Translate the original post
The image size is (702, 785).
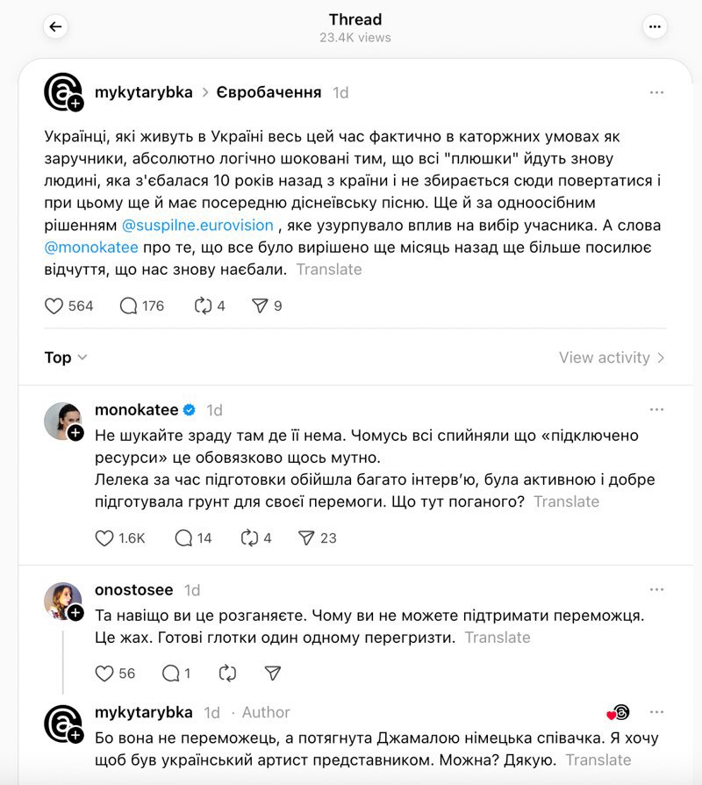(x=329, y=270)
